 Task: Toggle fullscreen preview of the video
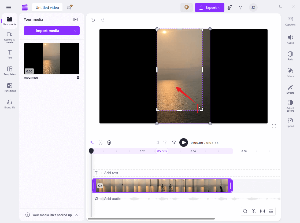pyautogui.click(x=274, y=126)
